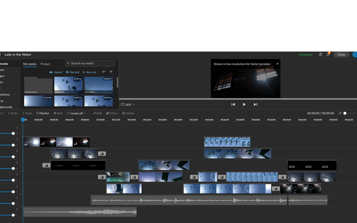Click the timeline zoom slider handle
The image size is (357, 223).
pyautogui.click(x=345, y=113)
